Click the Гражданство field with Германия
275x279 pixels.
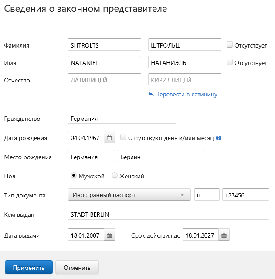tap(122, 118)
